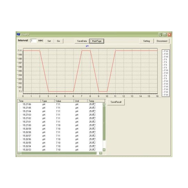Select the row with time 15:27:01
The height and width of the screenshot is (188, 188).
click(x=60, y=122)
